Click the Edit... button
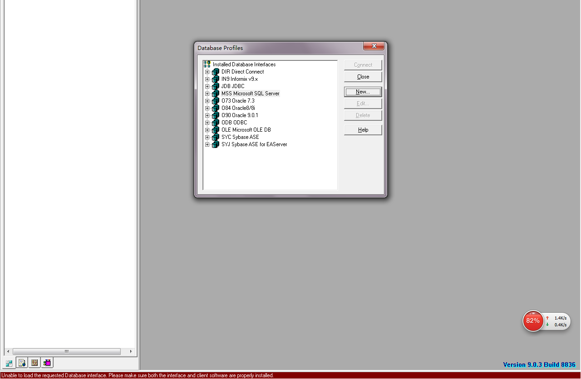 tap(363, 103)
